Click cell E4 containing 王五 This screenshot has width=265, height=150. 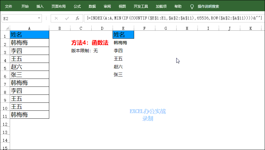point(124,59)
